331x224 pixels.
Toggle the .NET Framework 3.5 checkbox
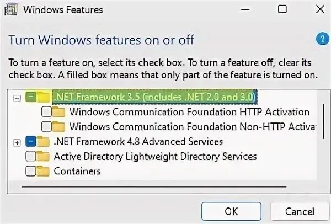point(31,97)
